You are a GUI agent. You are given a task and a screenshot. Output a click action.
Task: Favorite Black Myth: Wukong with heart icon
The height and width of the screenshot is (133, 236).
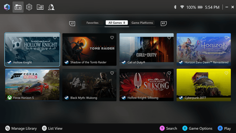(112, 73)
